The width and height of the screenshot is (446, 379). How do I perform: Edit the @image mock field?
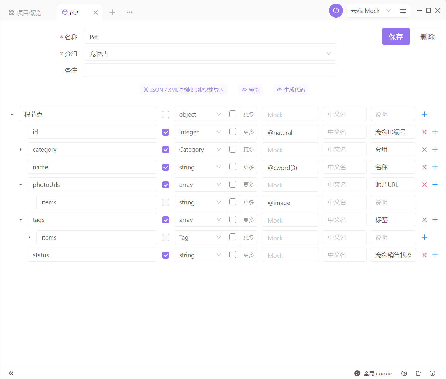point(290,202)
